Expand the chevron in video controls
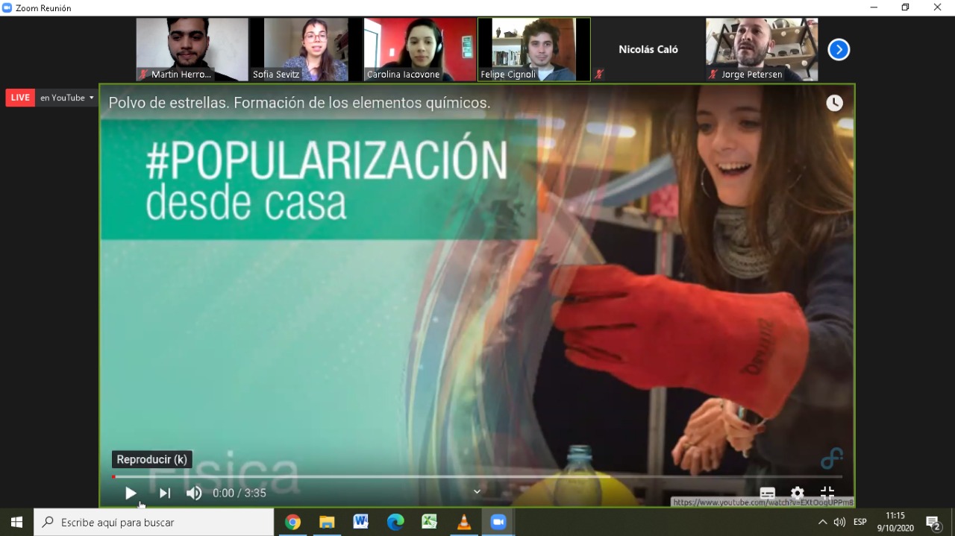The width and height of the screenshot is (955, 536). coord(477,491)
